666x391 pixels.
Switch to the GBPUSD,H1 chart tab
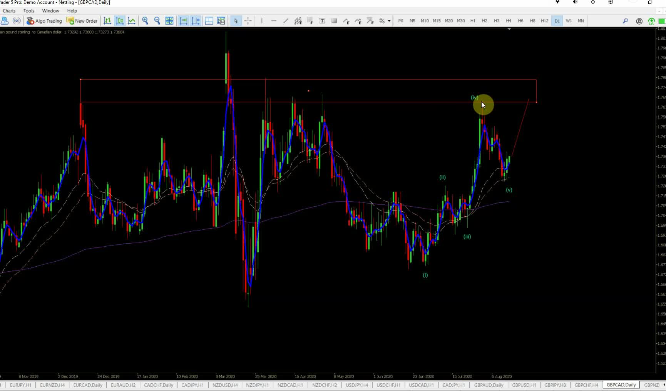(x=524, y=385)
